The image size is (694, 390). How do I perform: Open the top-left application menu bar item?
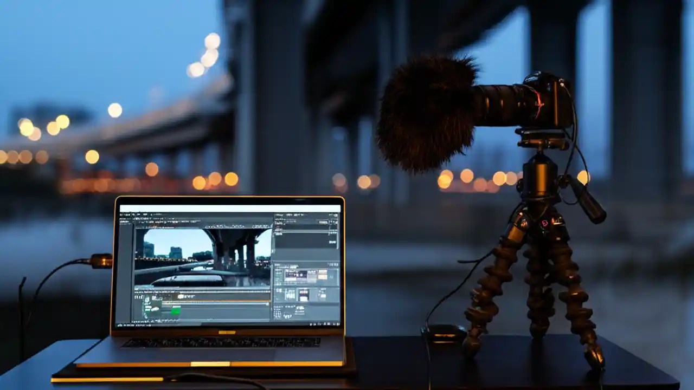point(122,213)
